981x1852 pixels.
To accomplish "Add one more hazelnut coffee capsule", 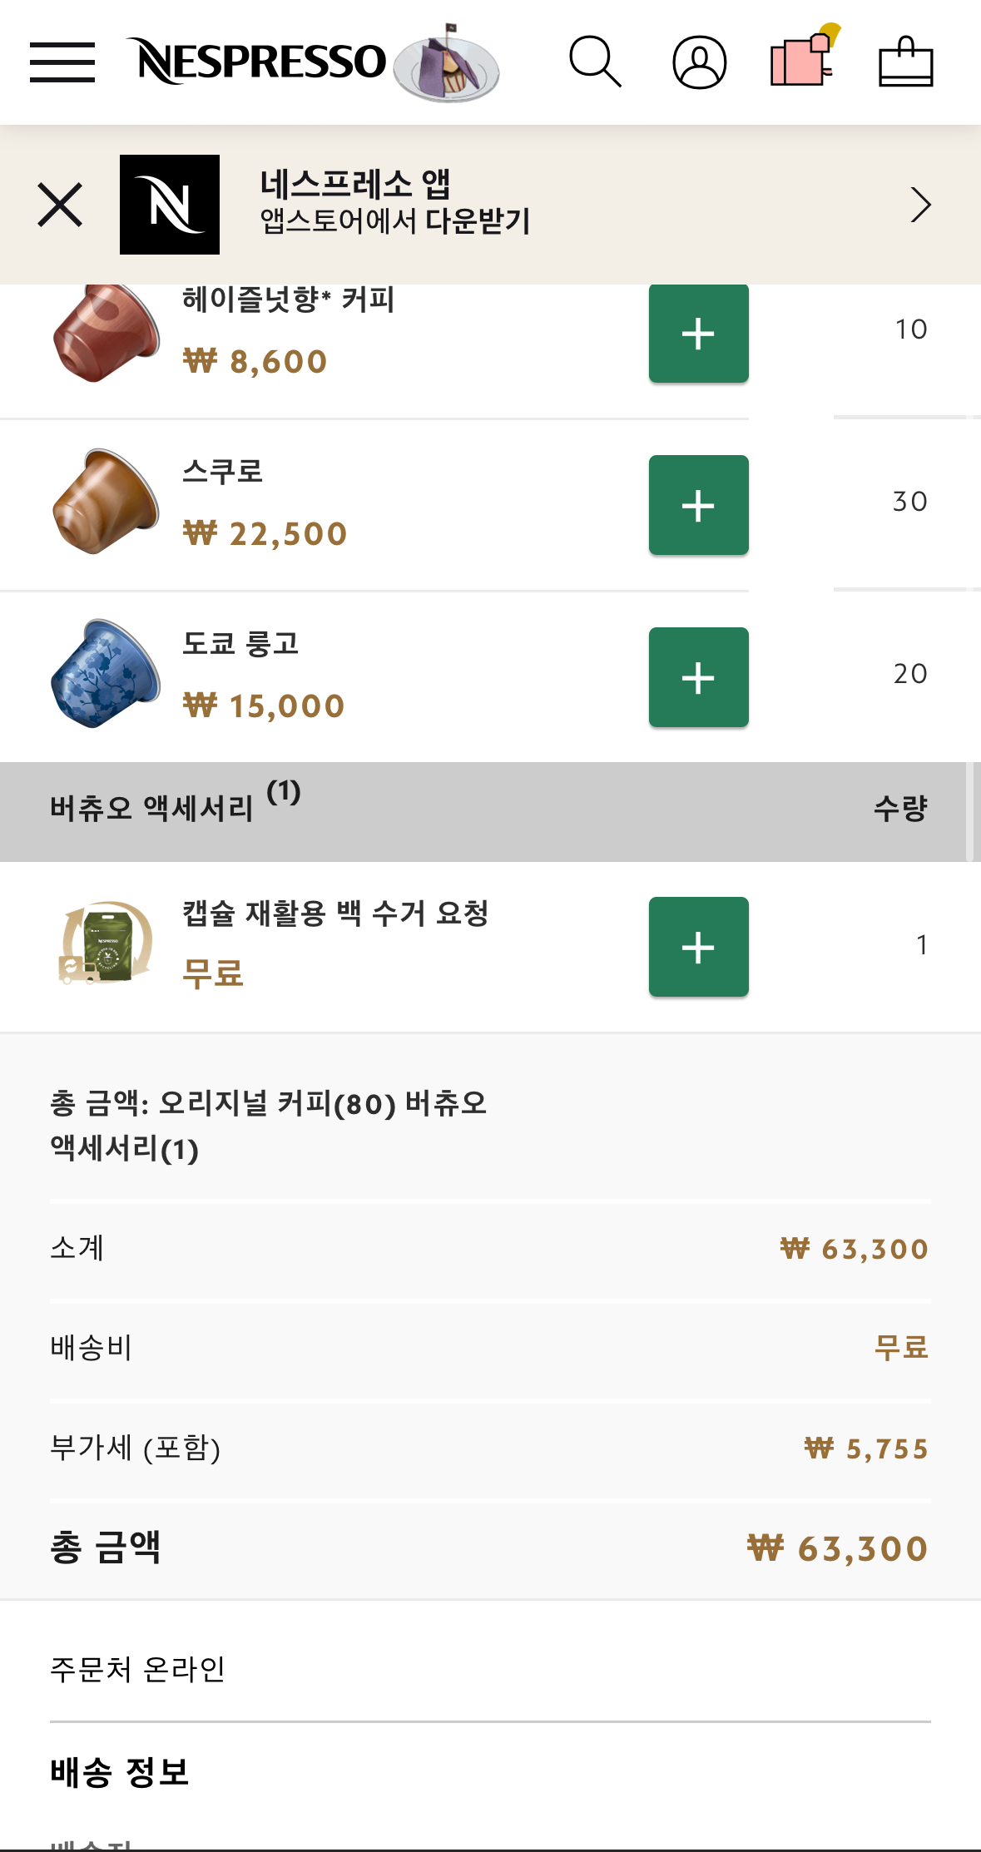I will (x=698, y=334).
